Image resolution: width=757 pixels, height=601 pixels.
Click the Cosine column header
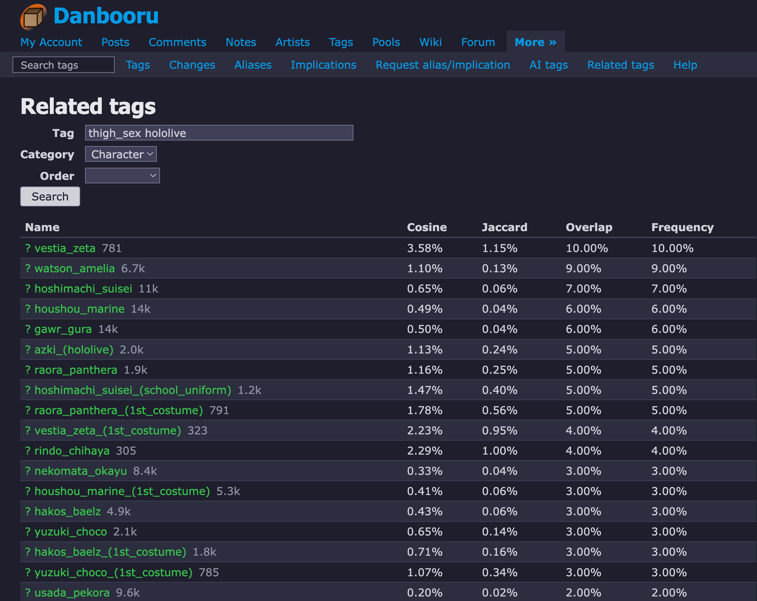tap(427, 228)
